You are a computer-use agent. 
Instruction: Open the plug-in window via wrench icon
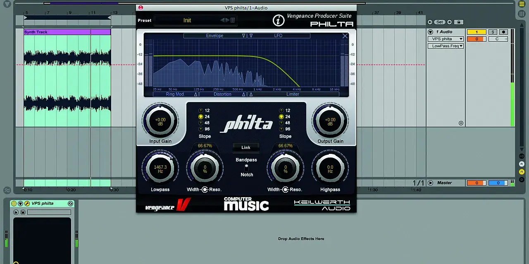tap(27, 203)
